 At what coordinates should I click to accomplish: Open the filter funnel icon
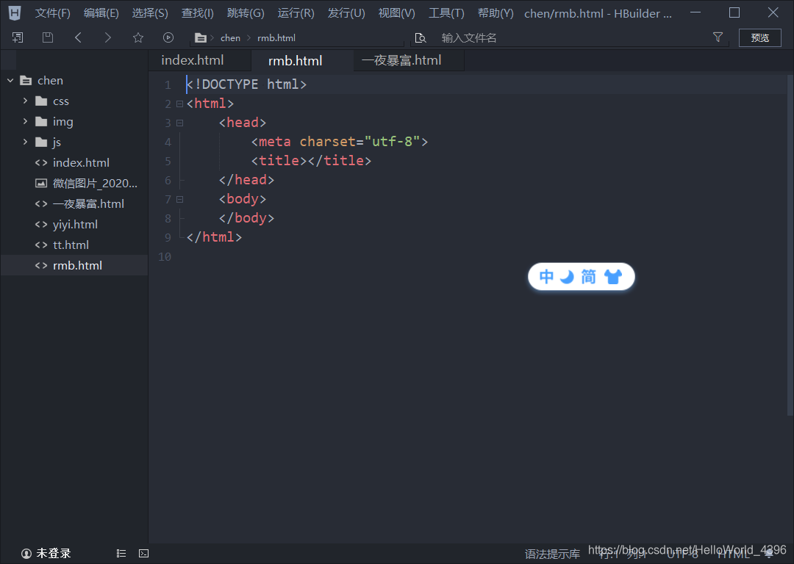[x=718, y=37]
